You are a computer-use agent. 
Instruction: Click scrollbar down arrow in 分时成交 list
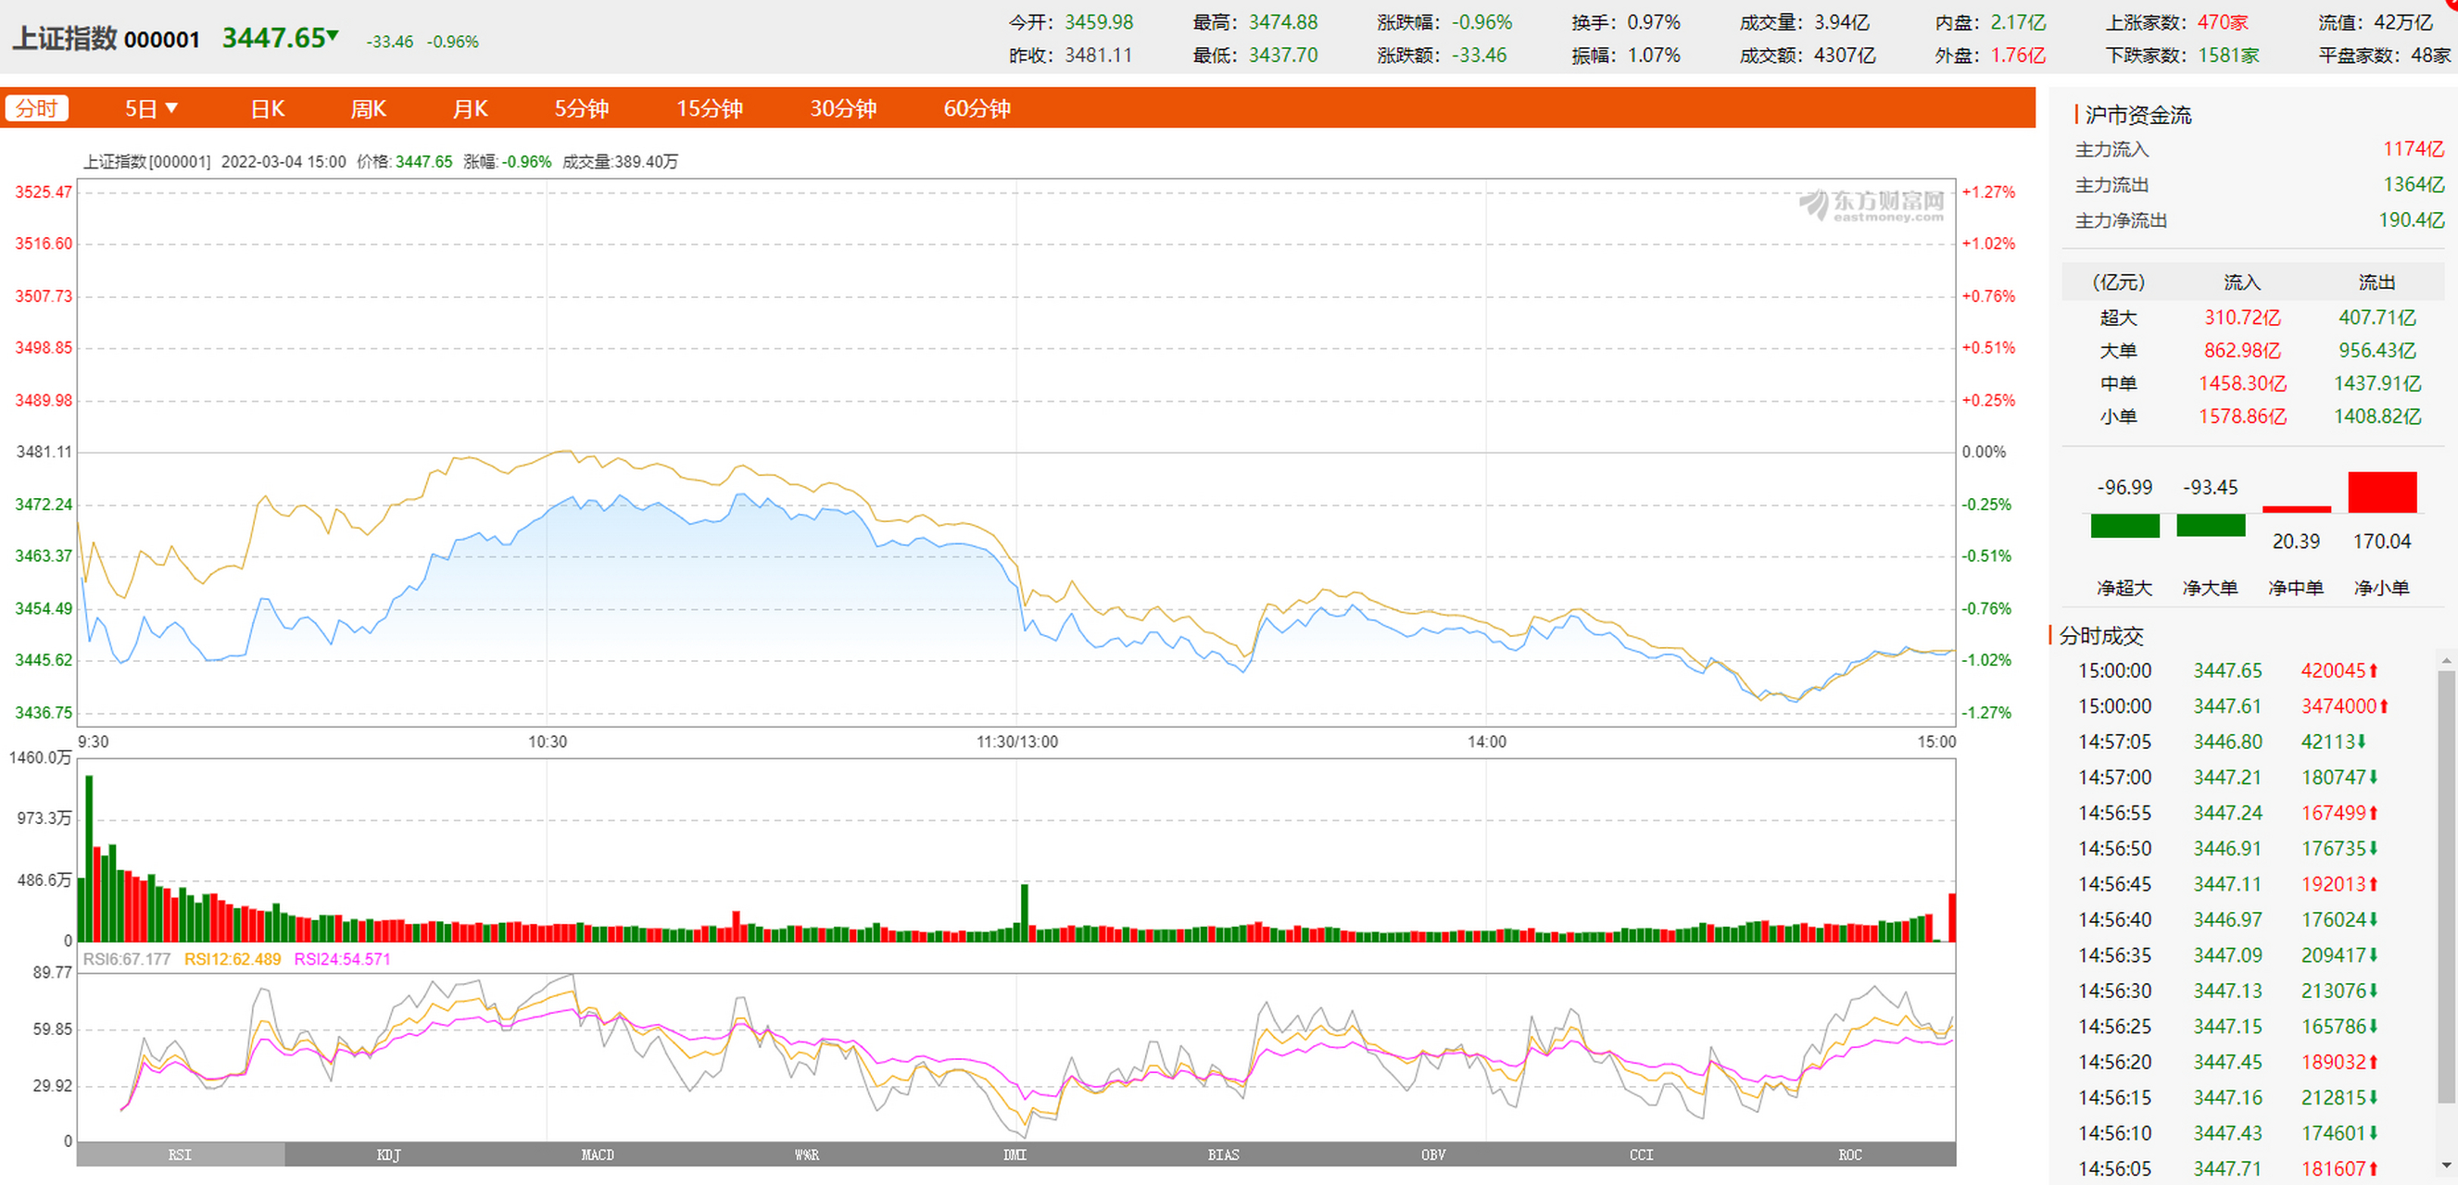point(2446,1165)
